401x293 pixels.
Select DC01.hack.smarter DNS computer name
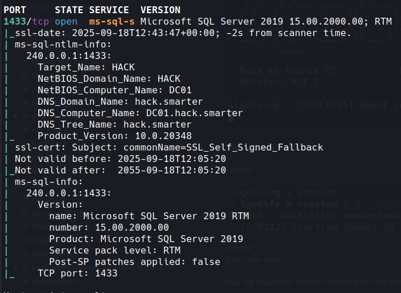click(194, 113)
